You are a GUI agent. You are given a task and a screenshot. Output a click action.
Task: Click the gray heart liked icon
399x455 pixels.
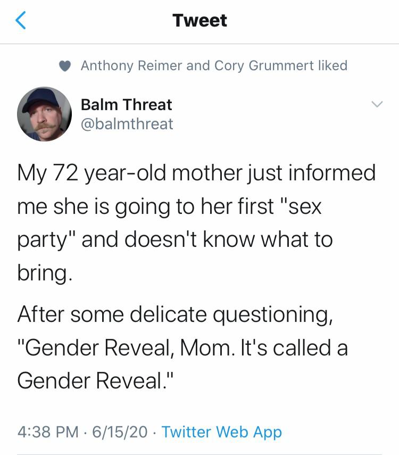pos(65,66)
